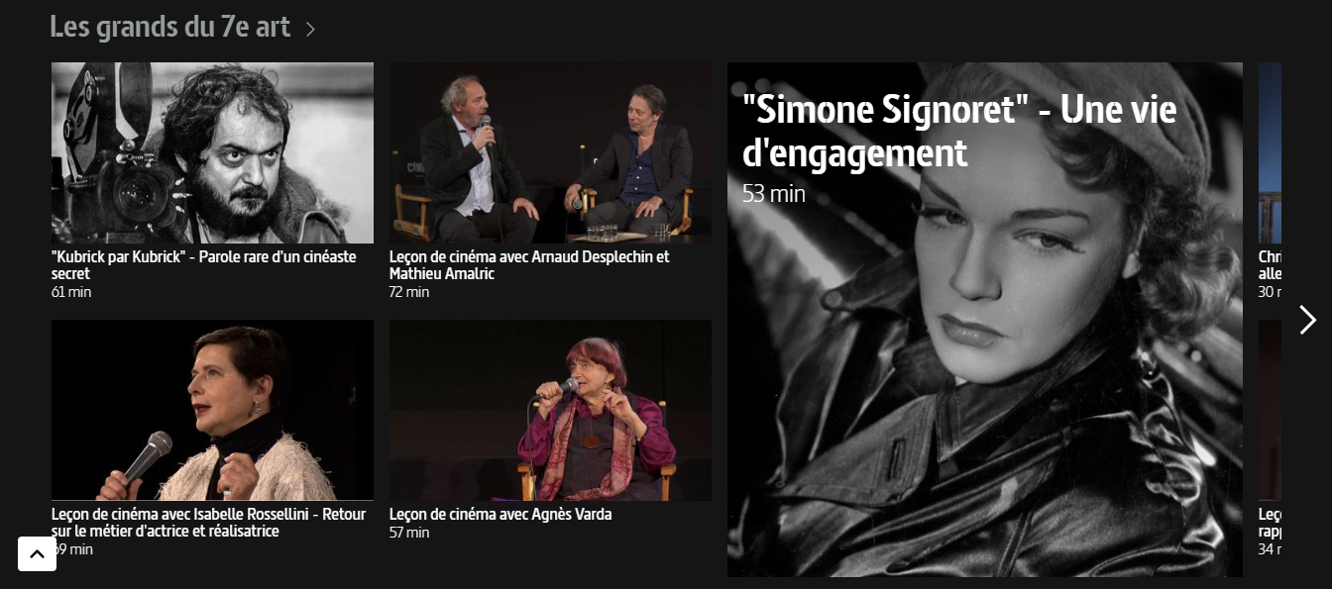Open the Desplechin and Amalric lesson thumbnail

[550, 152]
